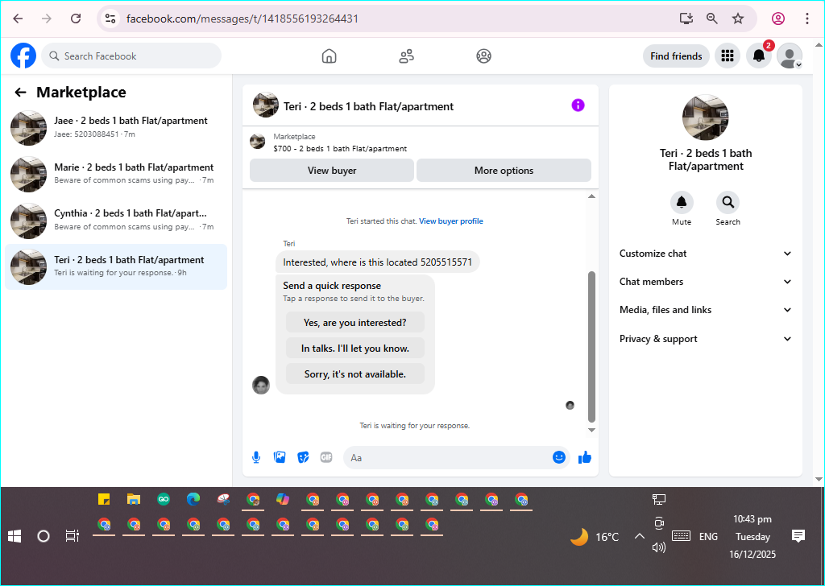Viewport: 825px width, 586px height.
Task: Show hidden system tray icons chevron
Action: point(639,537)
